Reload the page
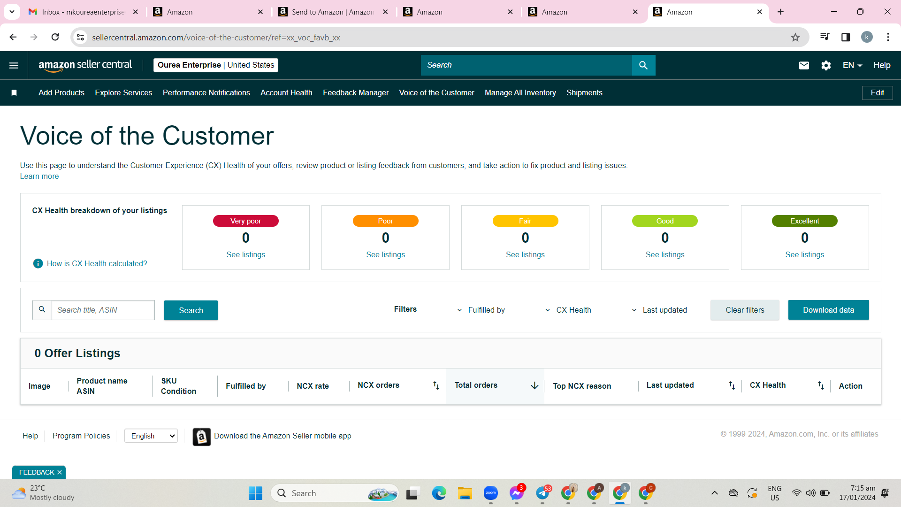Image resolution: width=901 pixels, height=507 pixels. (x=55, y=37)
